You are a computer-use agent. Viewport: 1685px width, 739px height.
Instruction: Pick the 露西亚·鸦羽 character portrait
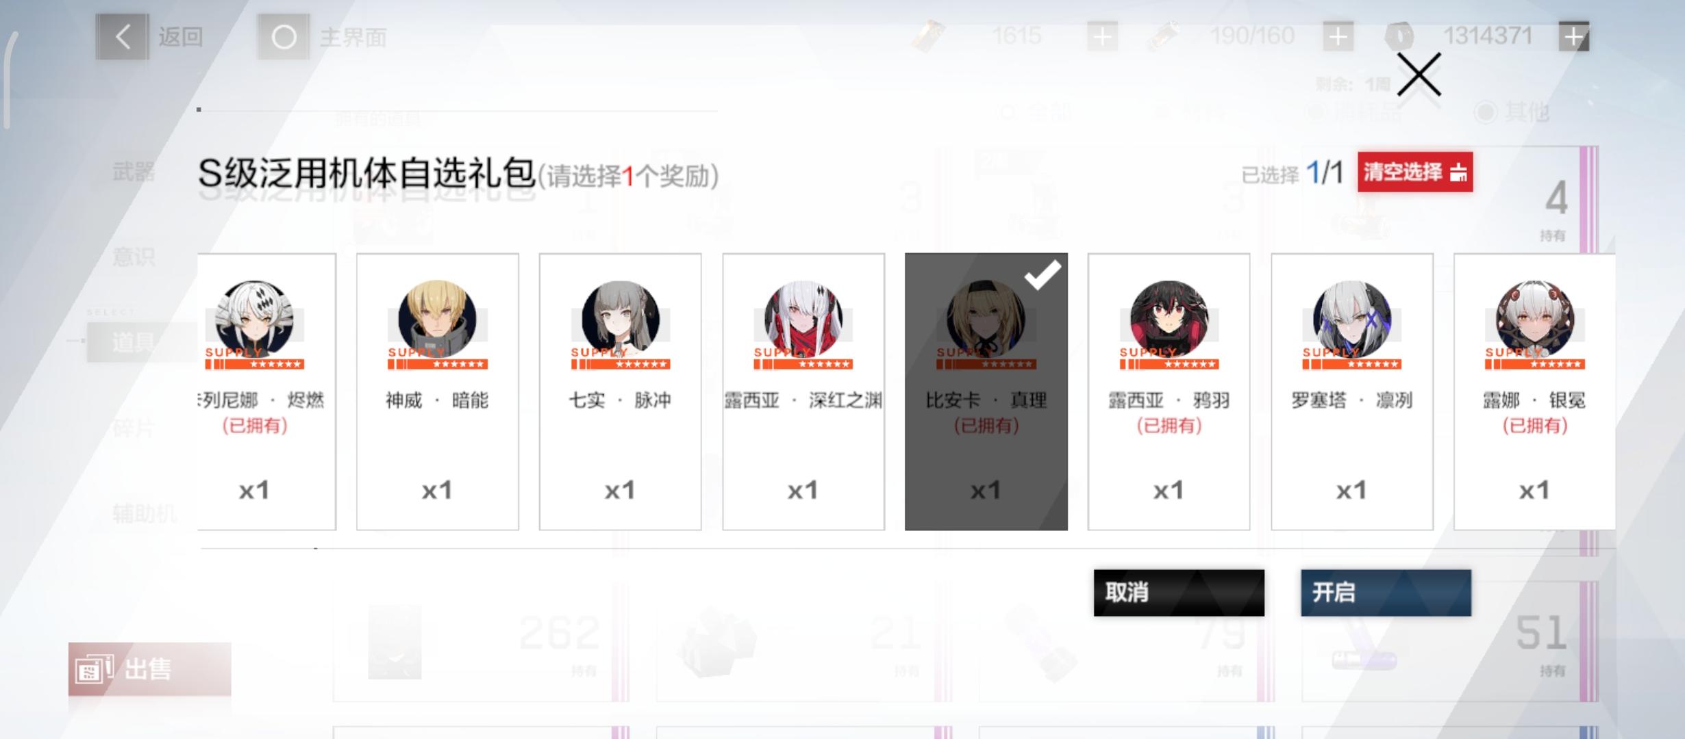pyautogui.click(x=1169, y=319)
